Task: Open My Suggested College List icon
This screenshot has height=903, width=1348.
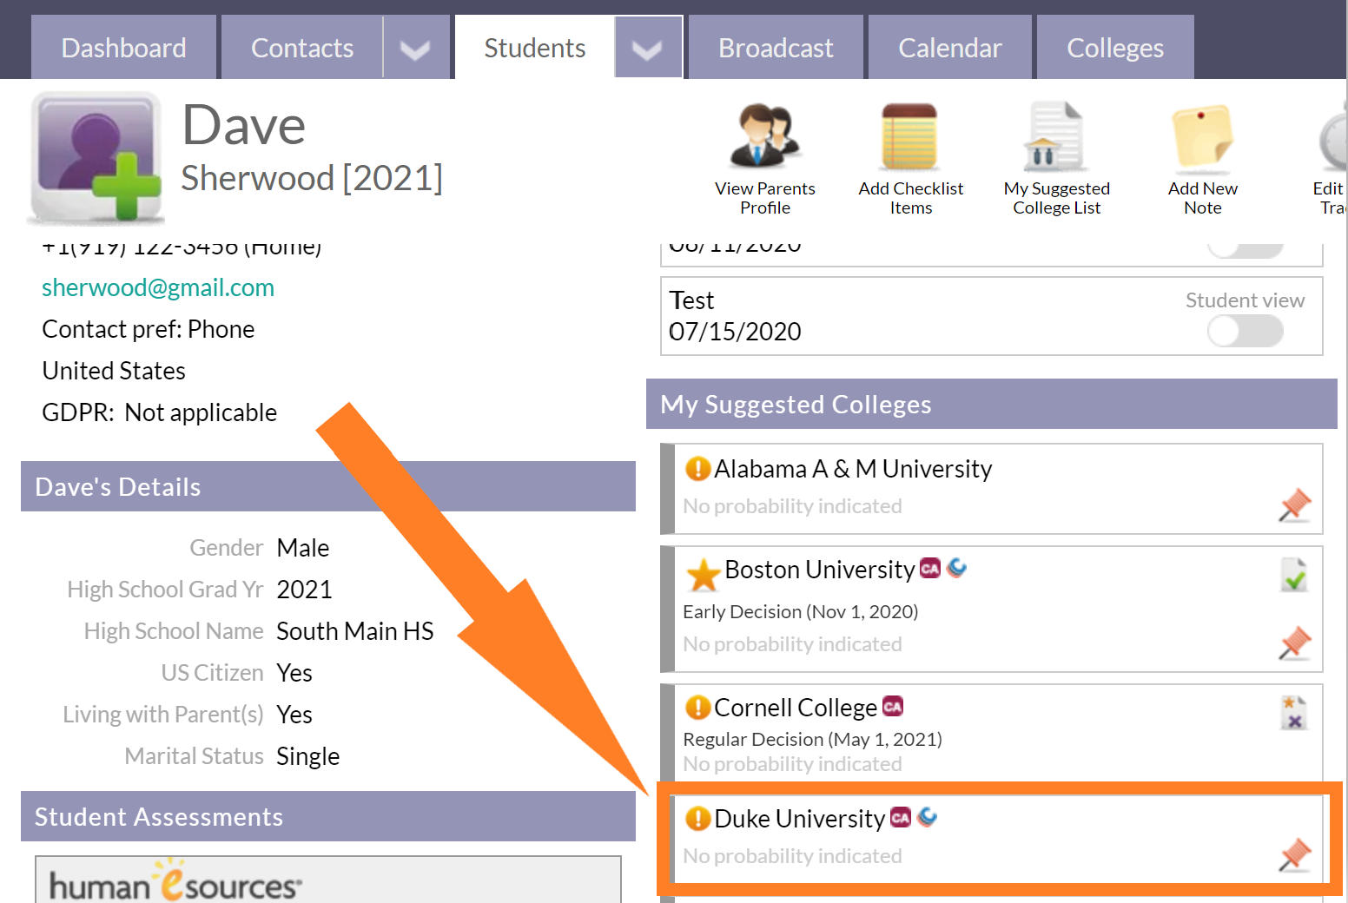Action: click(x=1055, y=135)
